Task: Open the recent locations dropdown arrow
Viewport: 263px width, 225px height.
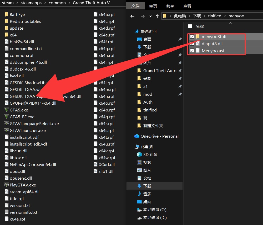Action: coord(150,16)
